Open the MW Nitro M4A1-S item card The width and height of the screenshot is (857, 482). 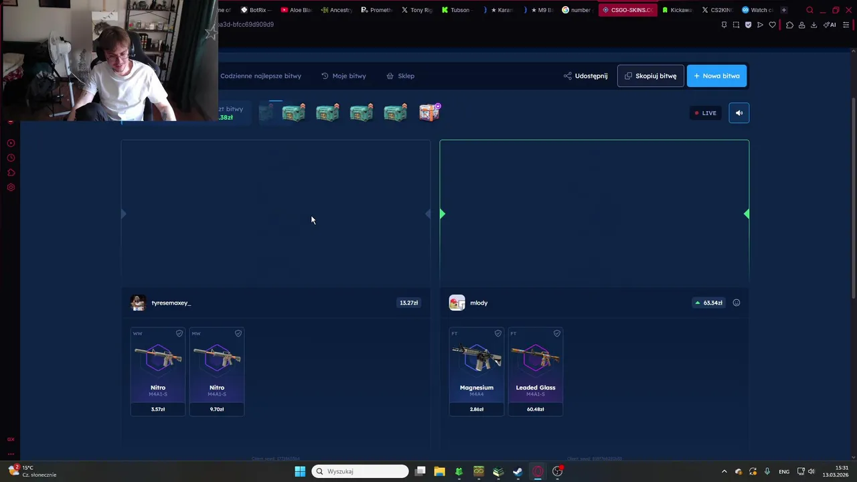coord(217,372)
